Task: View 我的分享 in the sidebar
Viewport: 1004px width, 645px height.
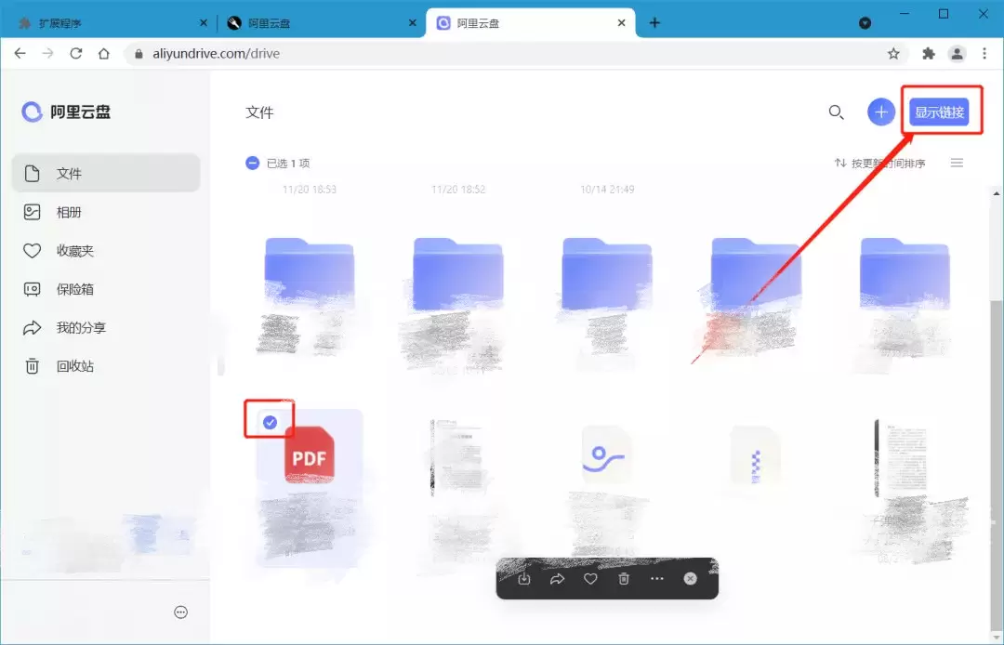Action: 106,328
